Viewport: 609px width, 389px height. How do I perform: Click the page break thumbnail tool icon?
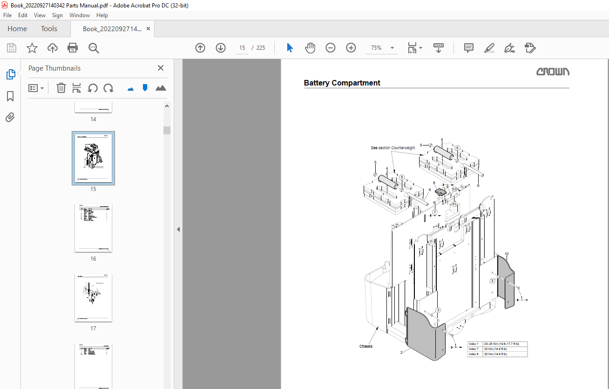[x=77, y=88]
